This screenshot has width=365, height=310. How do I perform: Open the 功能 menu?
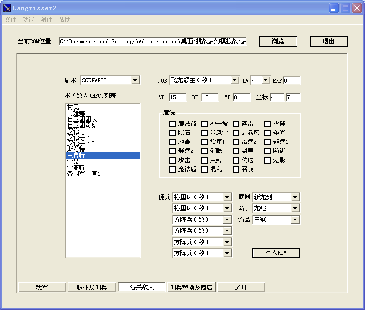pyautogui.click(x=28, y=19)
